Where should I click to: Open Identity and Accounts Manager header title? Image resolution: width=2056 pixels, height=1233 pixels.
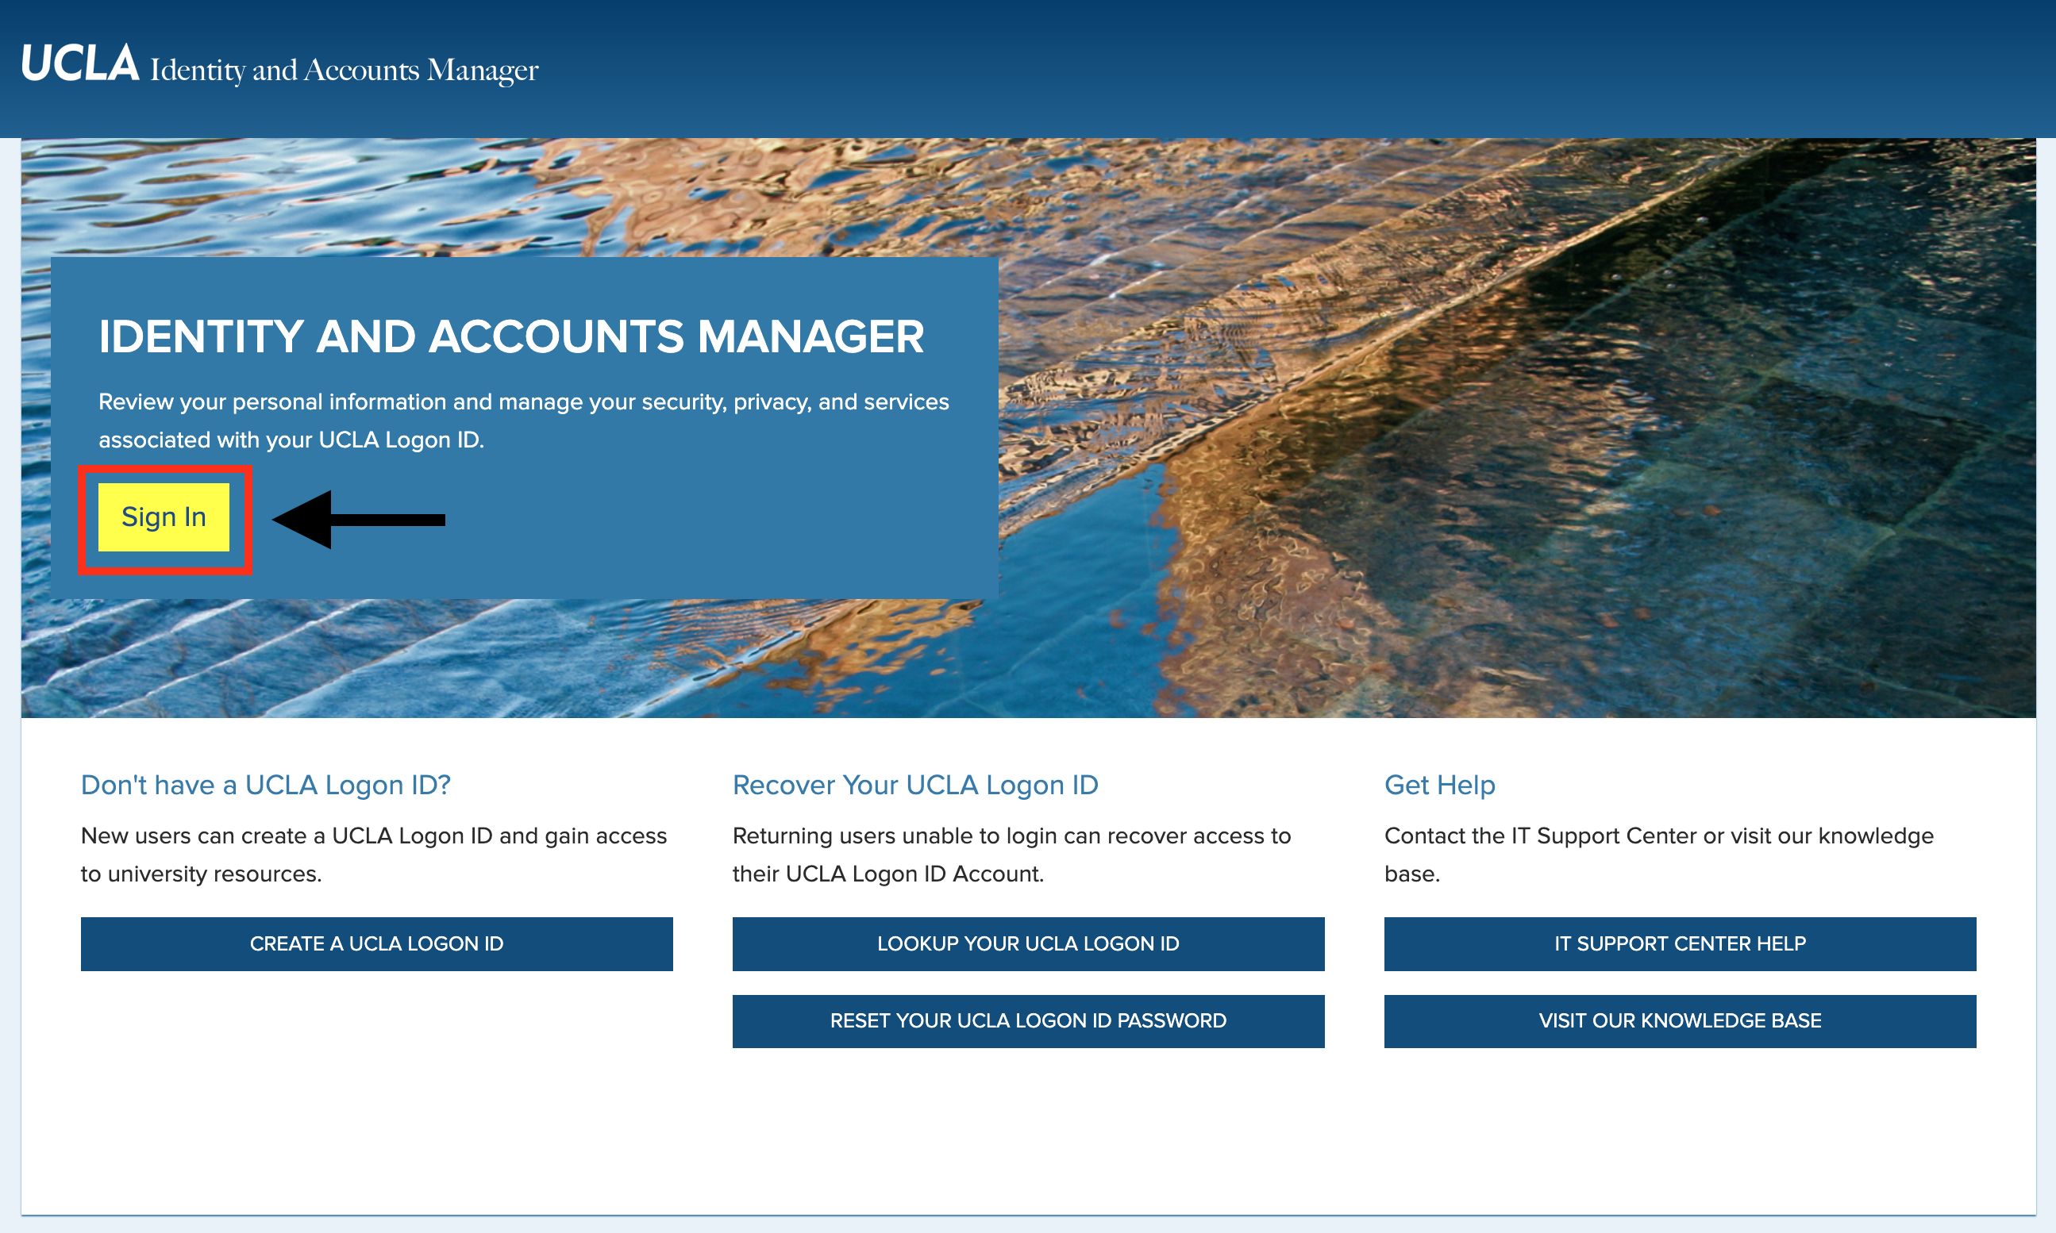(344, 71)
